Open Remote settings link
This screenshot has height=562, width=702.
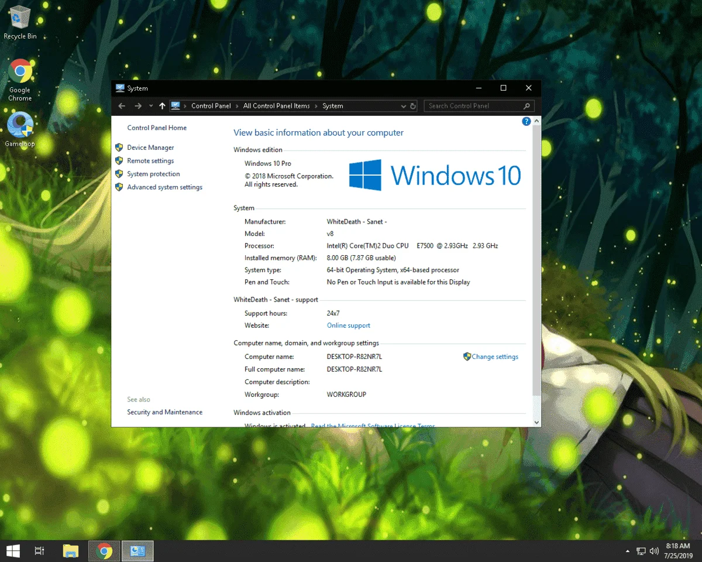click(x=150, y=161)
